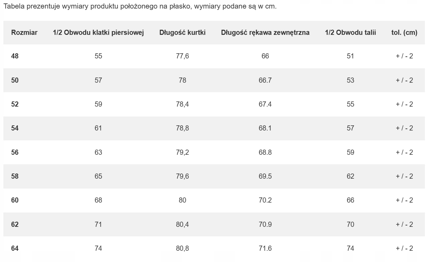The image size is (428, 262).
Task: Click the tol. (cm) column header
Action: [404, 32]
